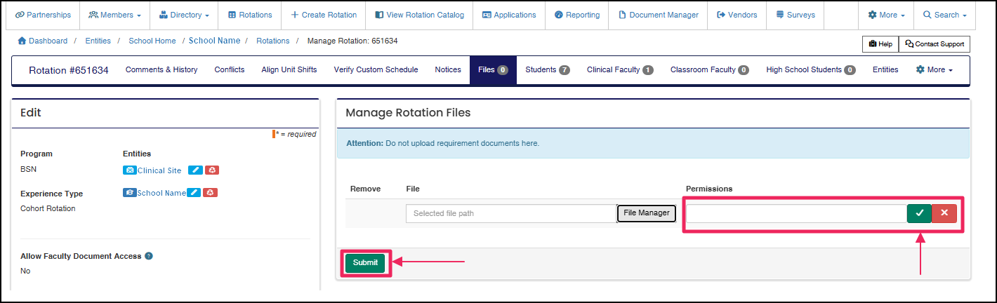997x303 pixels.
Task: Open the High School Students tab
Action: click(811, 70)
